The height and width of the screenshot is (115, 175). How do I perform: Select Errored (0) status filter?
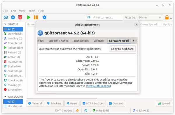pos(13,90)
